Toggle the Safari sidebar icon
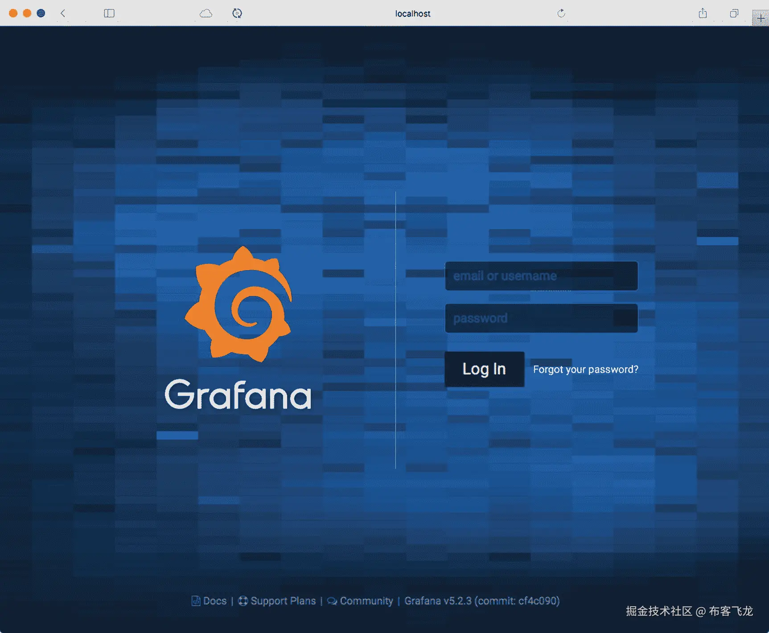This screenshot has width=769, height=633. coord(109,13)
